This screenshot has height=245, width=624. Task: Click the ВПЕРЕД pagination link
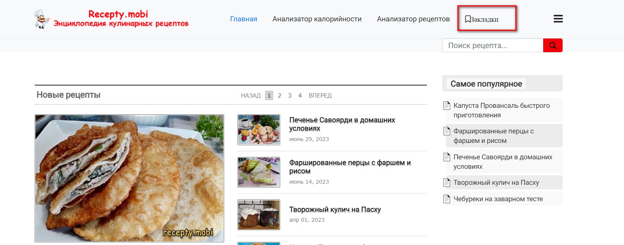320,95
